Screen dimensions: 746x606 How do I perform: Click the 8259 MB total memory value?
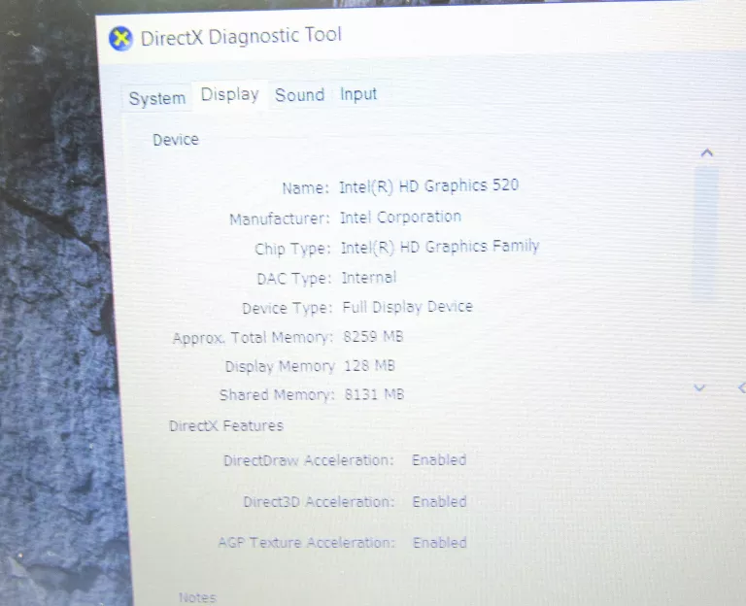click(373, 337)
